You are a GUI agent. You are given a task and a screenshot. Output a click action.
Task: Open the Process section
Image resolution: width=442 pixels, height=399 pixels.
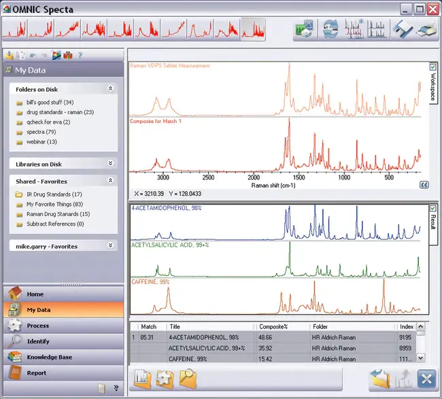64,326
